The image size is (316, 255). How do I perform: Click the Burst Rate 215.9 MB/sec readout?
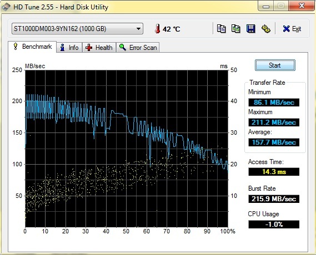click(x=274, y=199)
